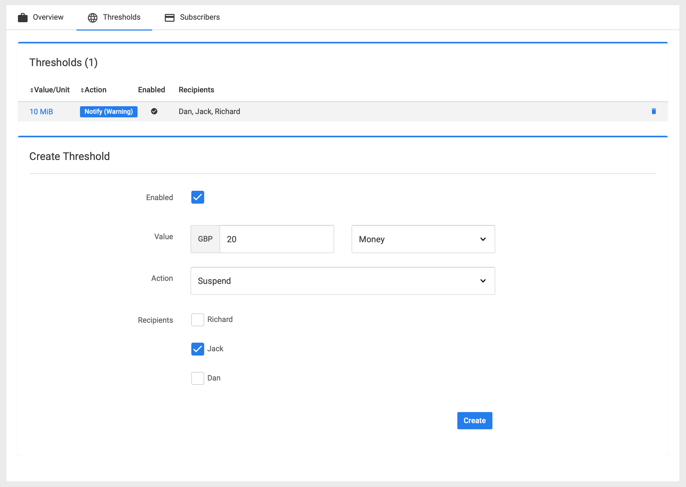
Task: Open the Money unit dropdown
Action: click(423, 239)
